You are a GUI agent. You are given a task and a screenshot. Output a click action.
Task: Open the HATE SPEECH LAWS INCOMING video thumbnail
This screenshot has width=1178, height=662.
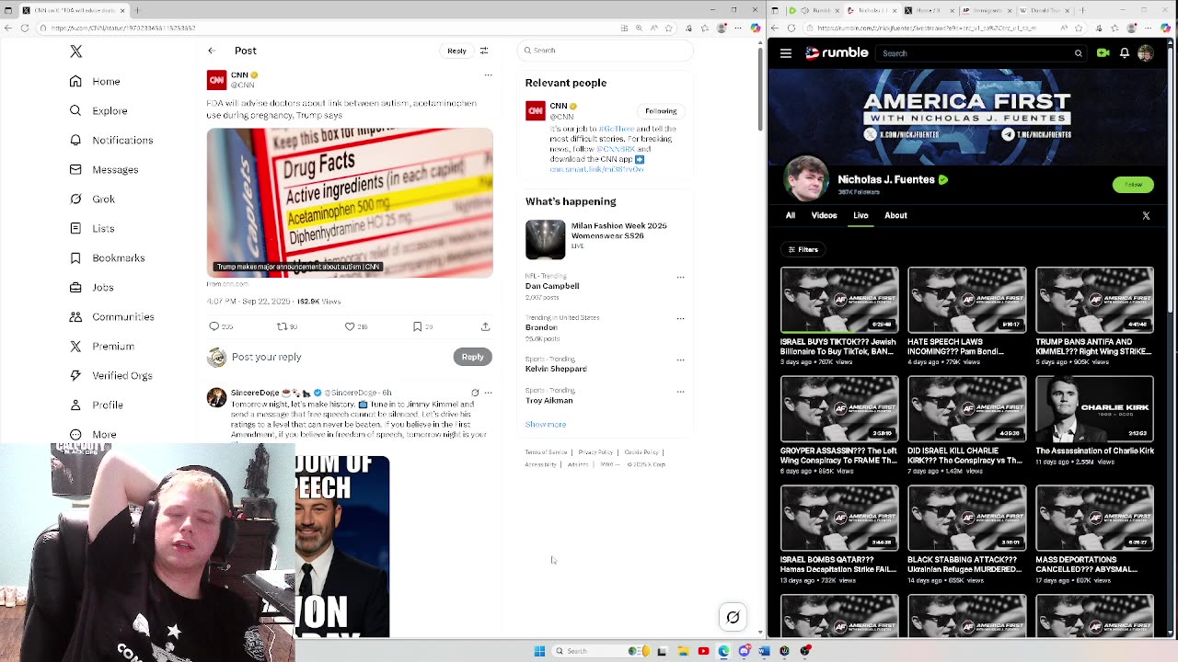pos(966,300)
